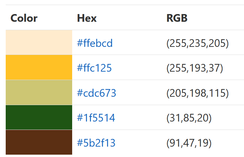
Task: Click the Hex column header
Action: point(87,18)
